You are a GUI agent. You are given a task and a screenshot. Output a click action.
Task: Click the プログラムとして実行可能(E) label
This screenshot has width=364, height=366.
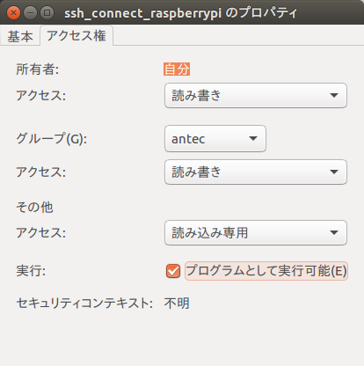point(266,270)
